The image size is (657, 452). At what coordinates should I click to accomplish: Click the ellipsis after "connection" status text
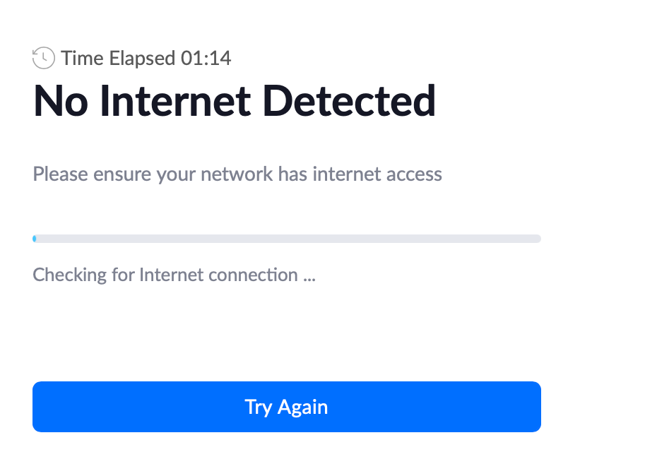(x=309, y=276)
